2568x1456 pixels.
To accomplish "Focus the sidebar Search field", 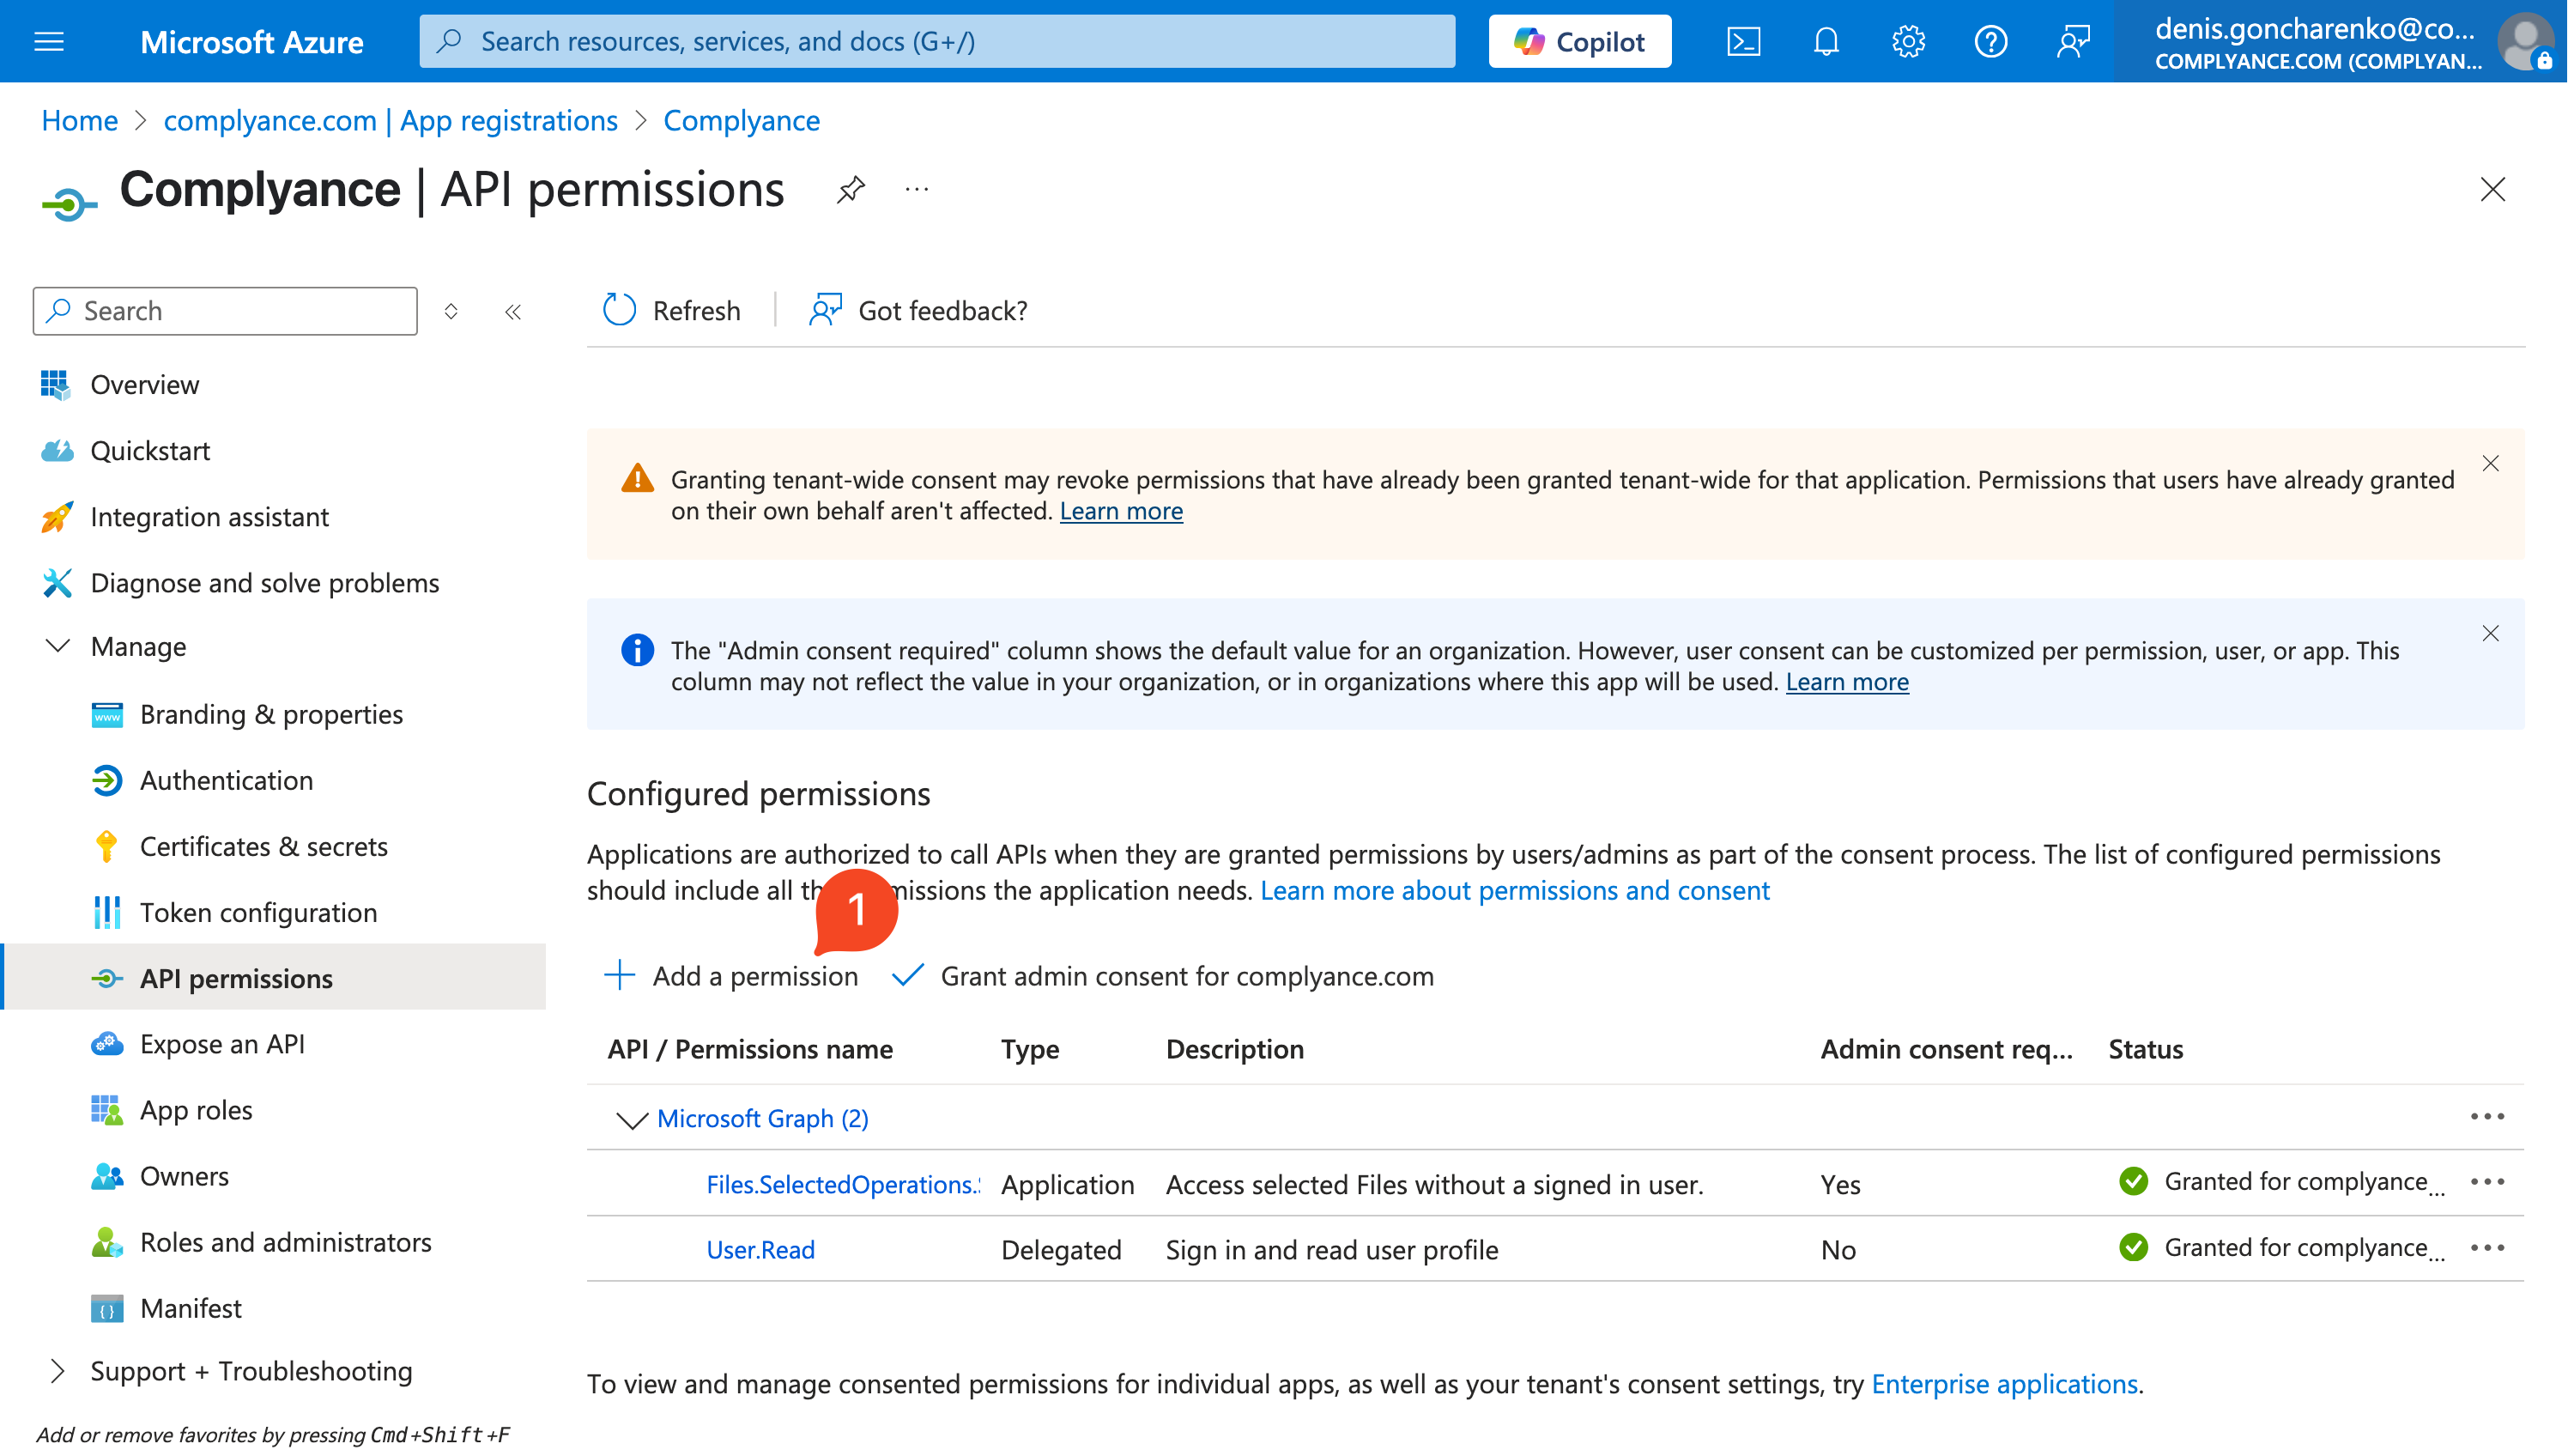I will 225,311.
